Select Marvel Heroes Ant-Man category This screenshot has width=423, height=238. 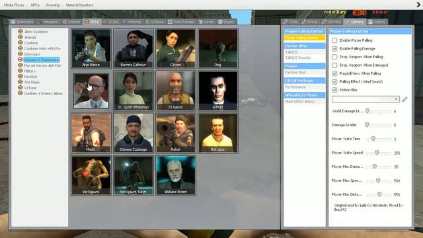[42, 65]
